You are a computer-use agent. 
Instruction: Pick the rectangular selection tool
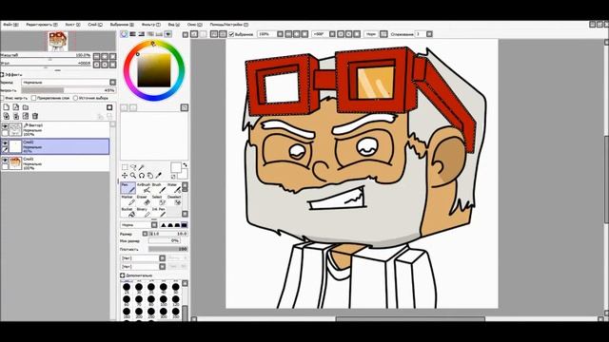pyautogui.click(x=125, y=167)
